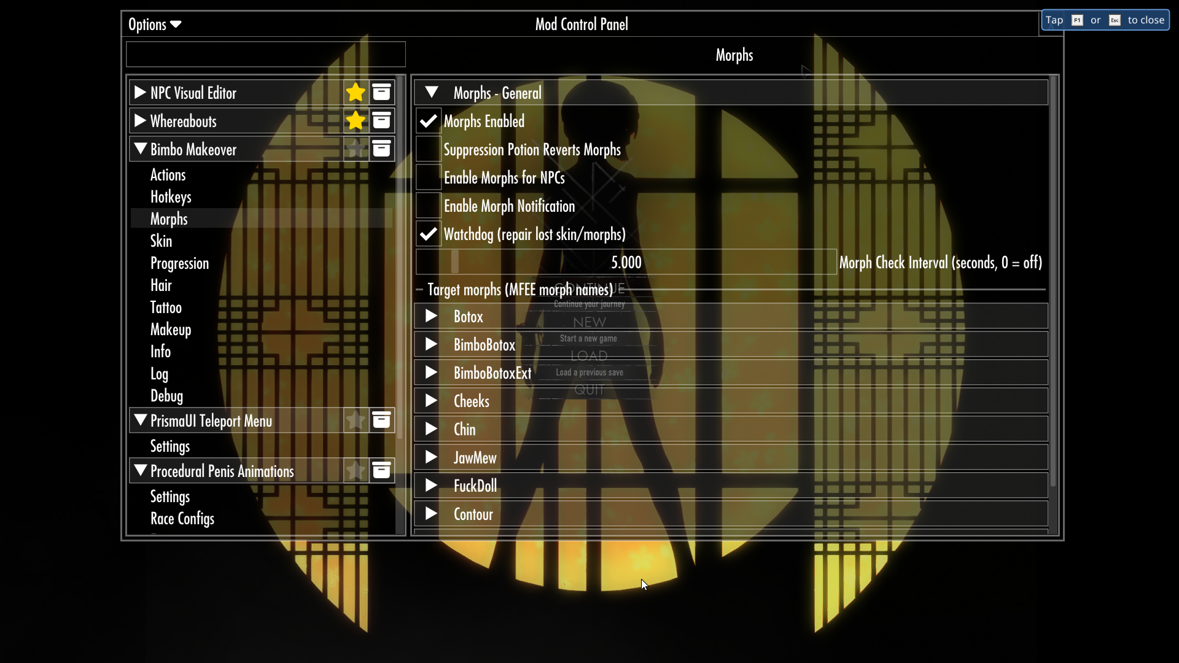Select the Skin page

(161, 241)
